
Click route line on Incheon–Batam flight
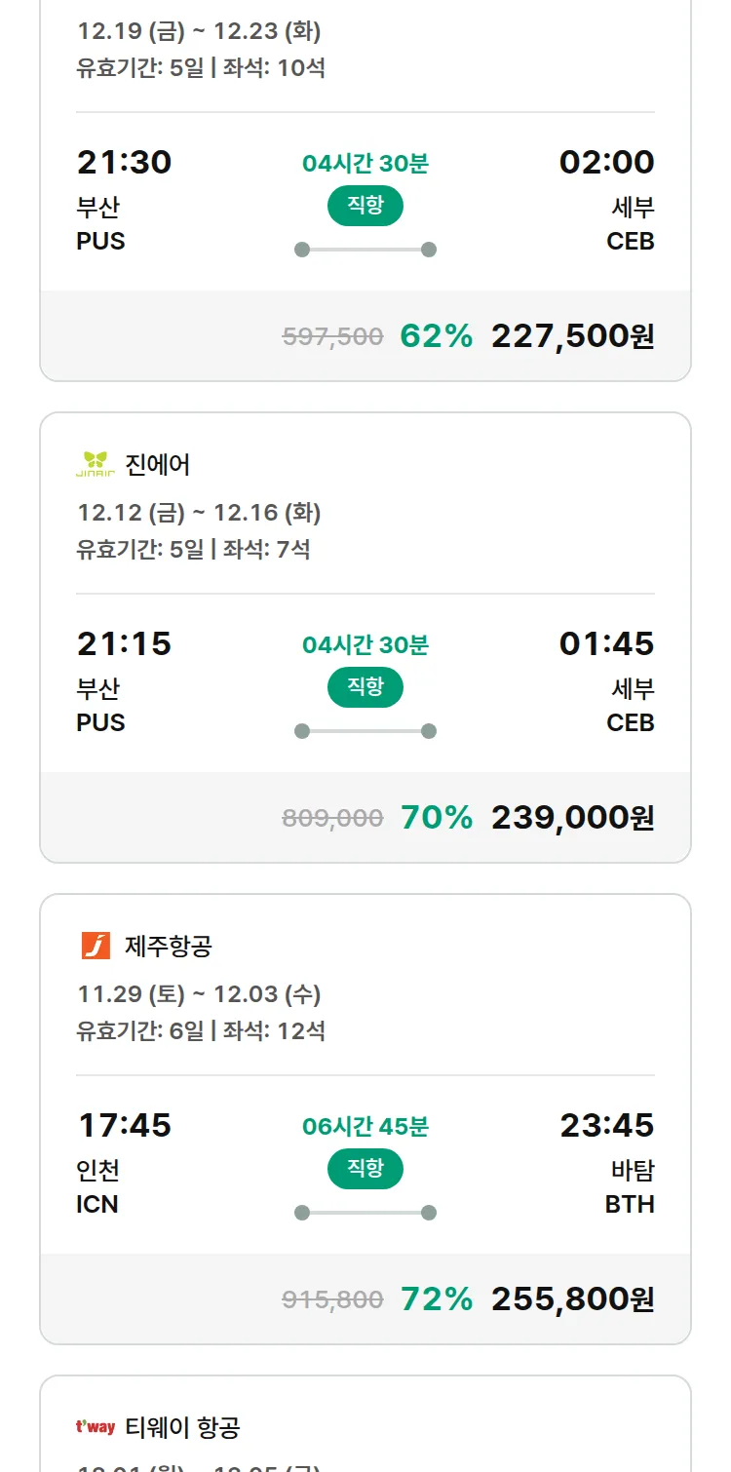pyautogui.click(x=365, y=1213)
